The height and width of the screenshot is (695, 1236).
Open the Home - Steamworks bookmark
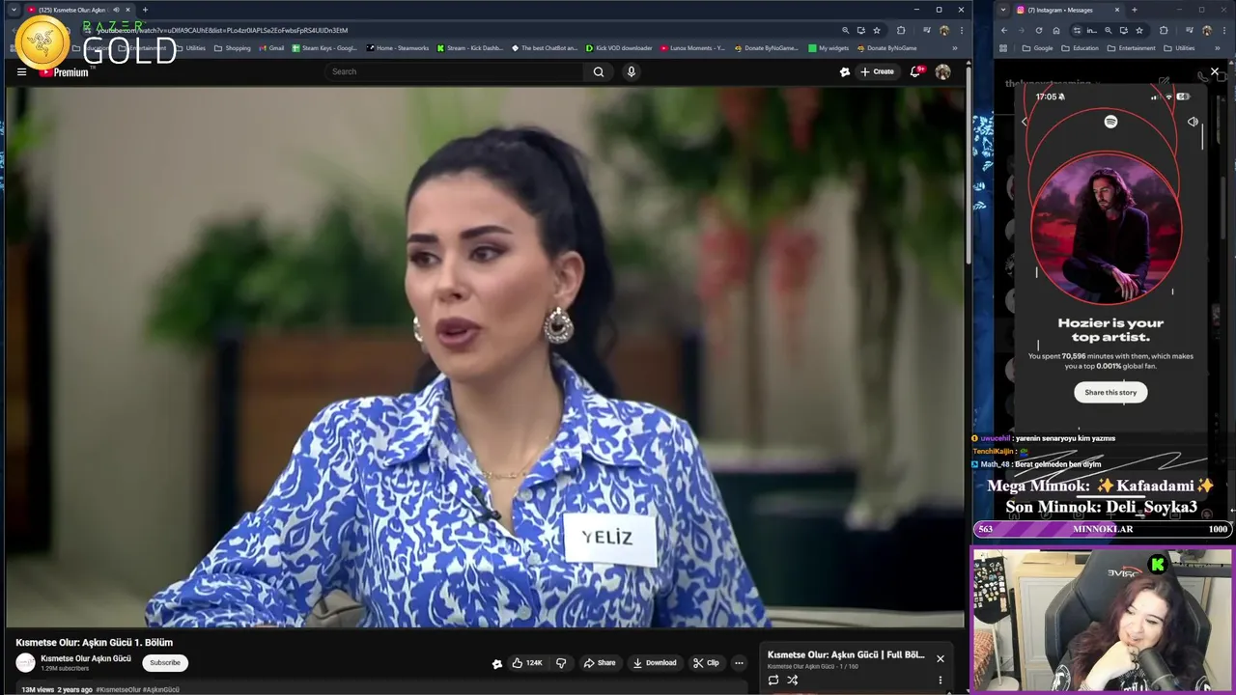(398, 48)
